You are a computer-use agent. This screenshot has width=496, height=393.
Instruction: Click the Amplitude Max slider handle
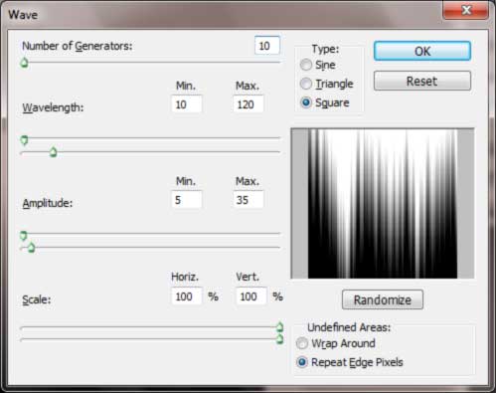point(31,248)
